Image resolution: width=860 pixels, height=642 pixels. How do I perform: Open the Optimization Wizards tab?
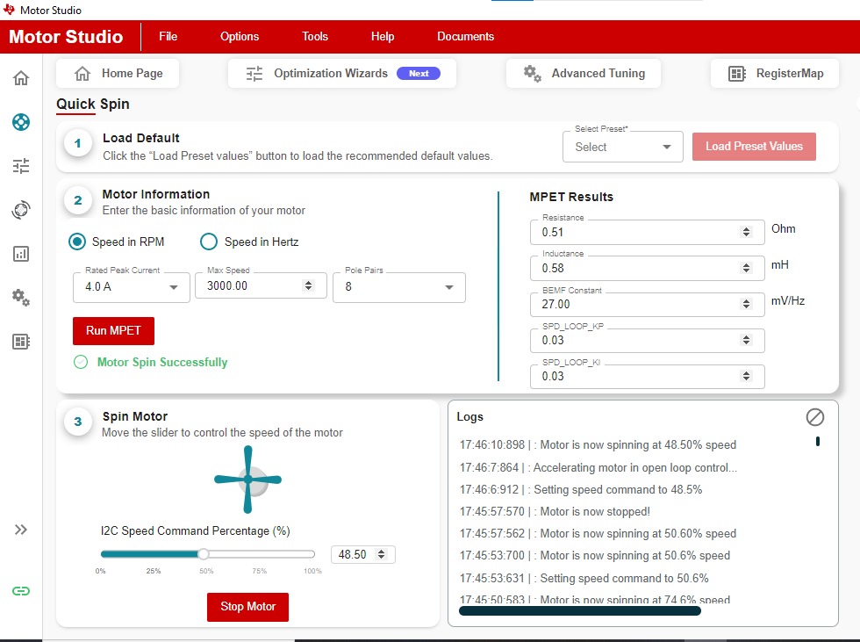point(341,73)
